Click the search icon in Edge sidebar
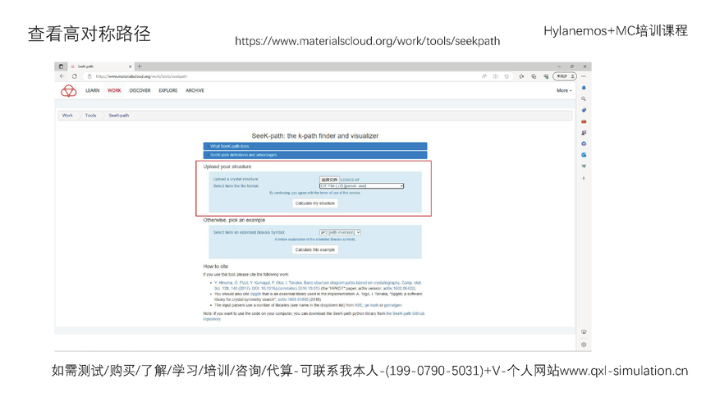Viewport: 706px width, 397px height. [584, 98]
